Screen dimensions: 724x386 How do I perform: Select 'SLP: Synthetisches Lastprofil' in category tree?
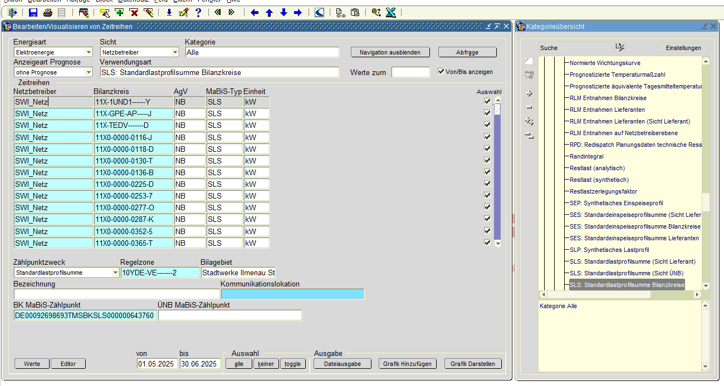point(609,250)
